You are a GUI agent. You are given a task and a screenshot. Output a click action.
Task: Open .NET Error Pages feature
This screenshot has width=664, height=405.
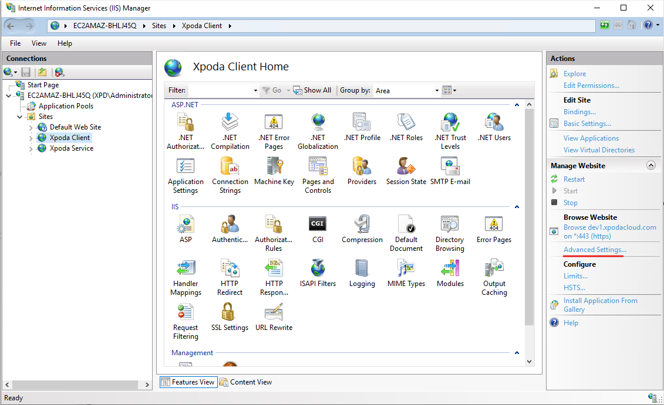click(274, 131)
